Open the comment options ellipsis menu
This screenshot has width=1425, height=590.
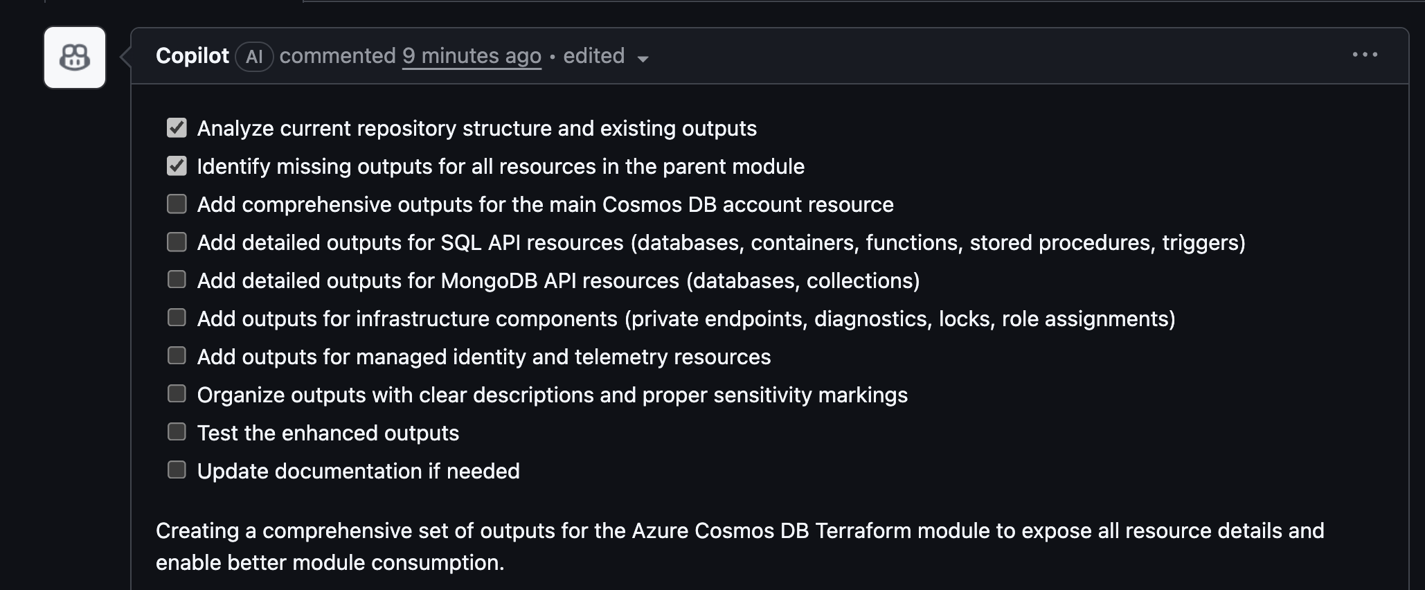(x=1365, y=53)
